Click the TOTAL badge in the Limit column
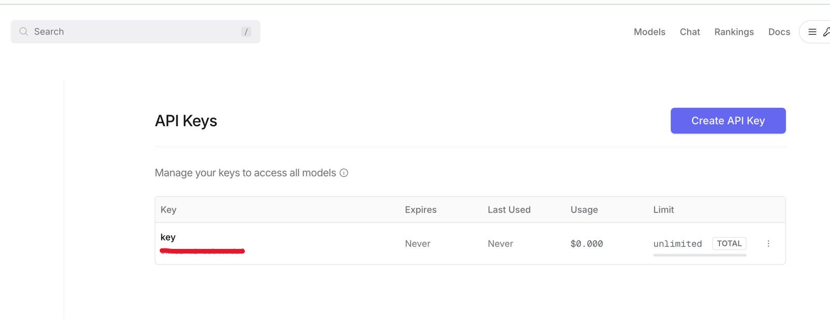Screen dimensions: 830x319 729,243
